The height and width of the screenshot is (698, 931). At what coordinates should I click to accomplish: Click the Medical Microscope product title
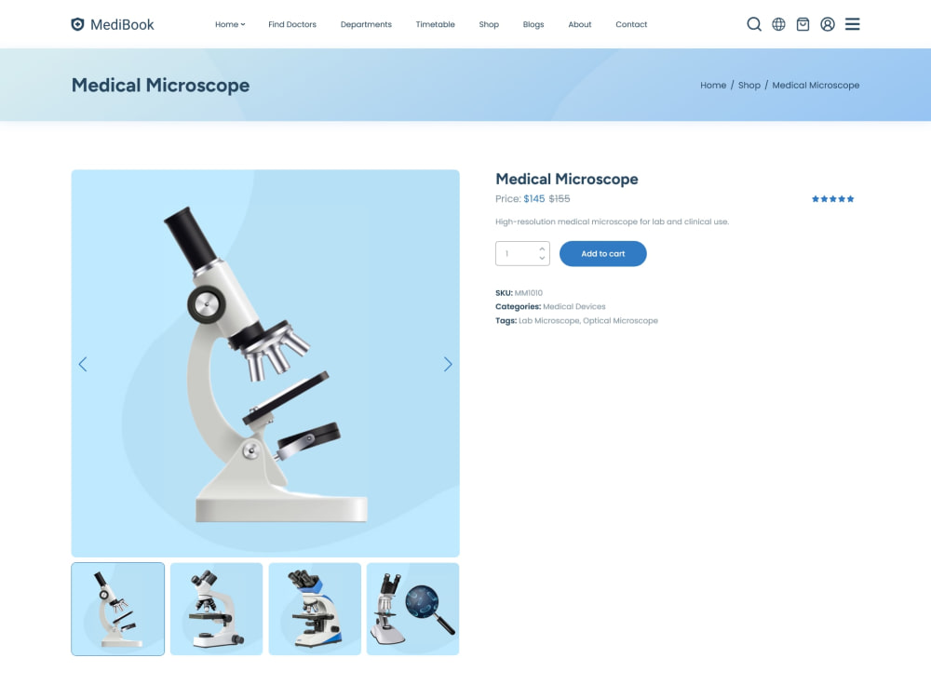566,179
